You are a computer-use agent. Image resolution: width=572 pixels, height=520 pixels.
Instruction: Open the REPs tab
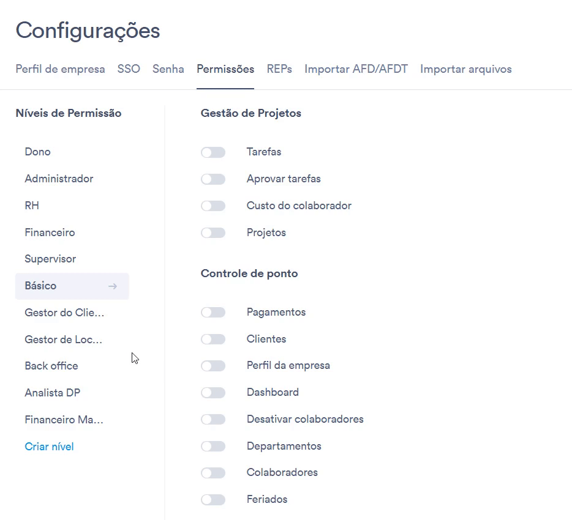[279, 69]
